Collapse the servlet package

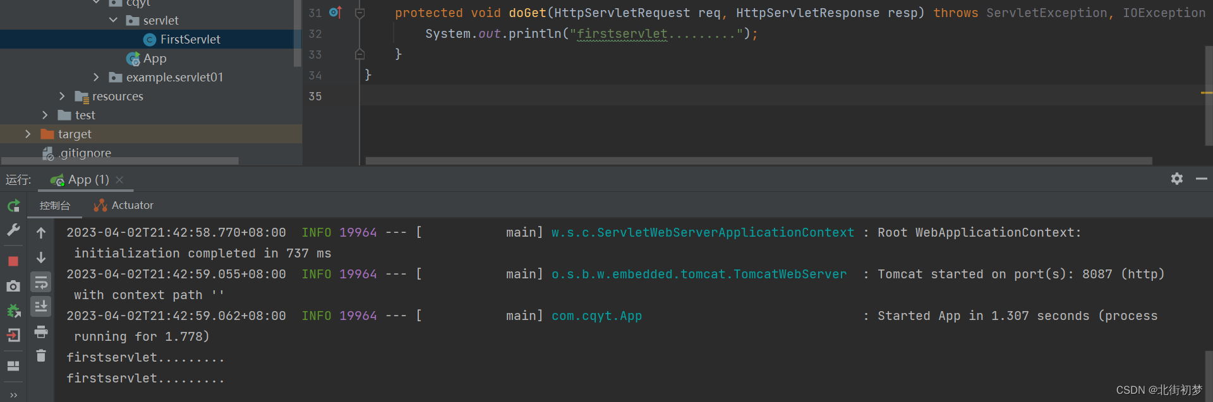click(113, 20)
